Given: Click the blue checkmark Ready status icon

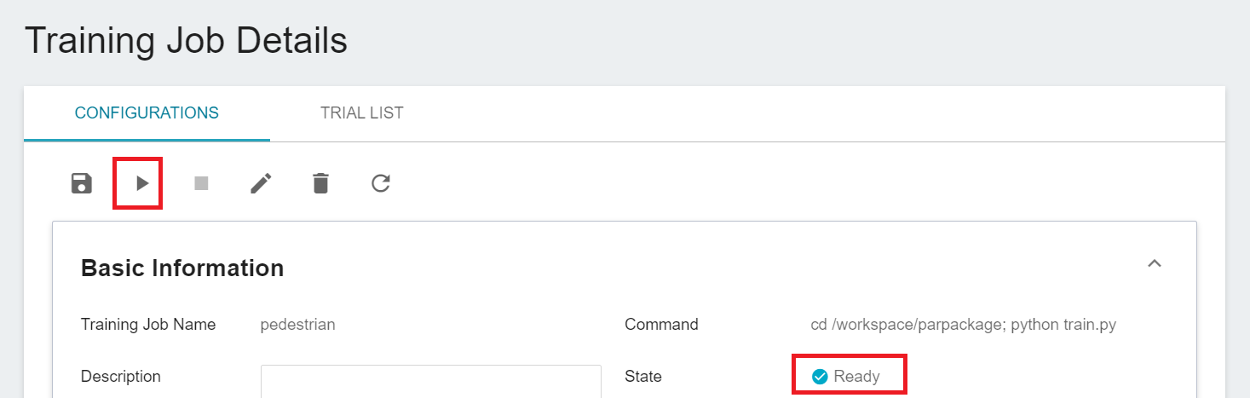Looking at the screenshot, I should (x=820, y=376).
